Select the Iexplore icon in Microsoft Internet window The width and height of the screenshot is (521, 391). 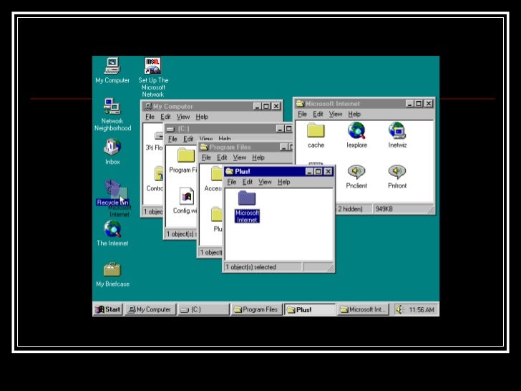click(x=356, y=135)
